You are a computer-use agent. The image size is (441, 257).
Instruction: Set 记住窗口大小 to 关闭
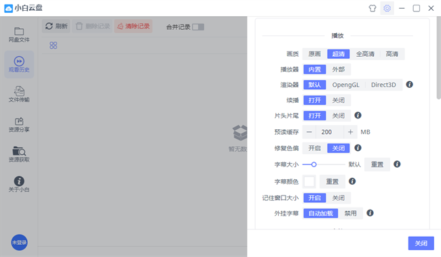point(339,198)
